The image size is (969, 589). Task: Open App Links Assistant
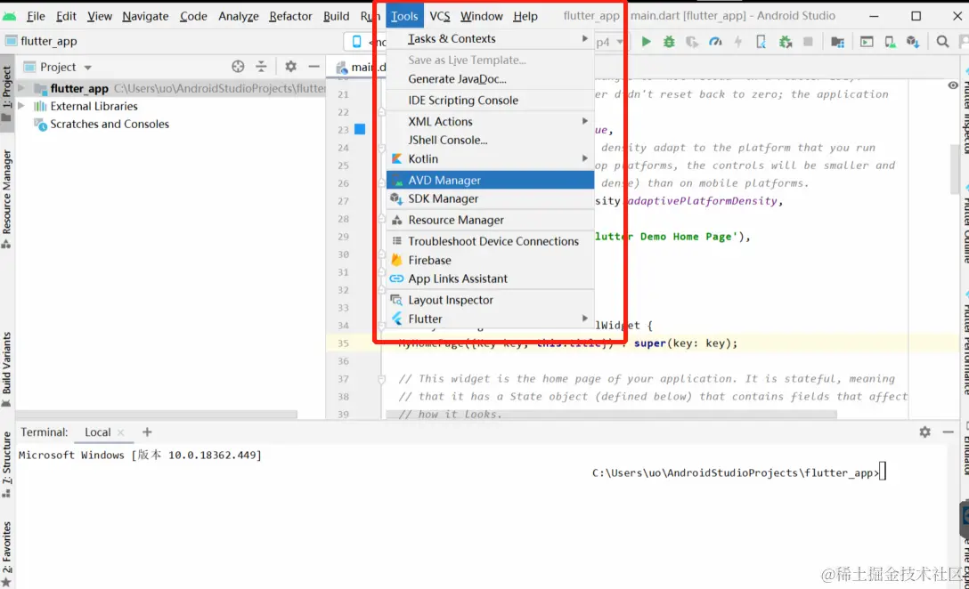490,278
